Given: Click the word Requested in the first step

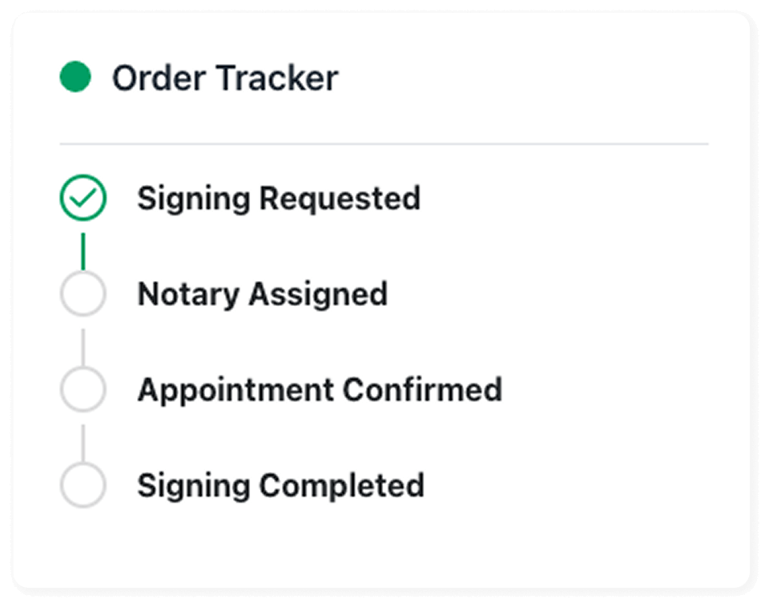Looking at the screenshot, I should pyautogui.click(x=340, y=198).
